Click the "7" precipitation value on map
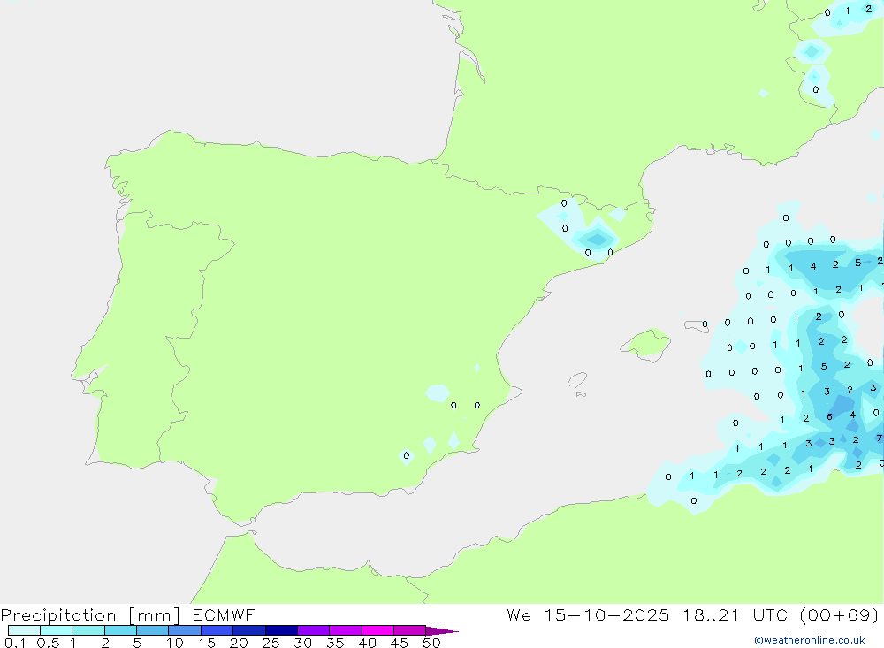Image resolution: width=884 pixels, height=648 pixels. tap(879, 438)
